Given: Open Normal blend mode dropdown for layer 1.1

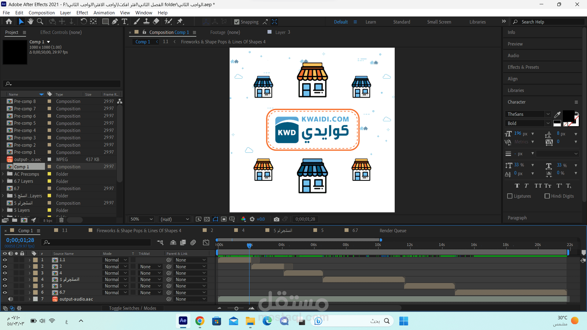Looking at the screenshot, I should click(115, 260).
